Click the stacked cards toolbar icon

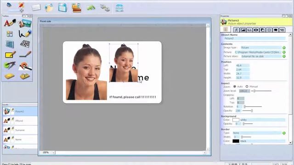[x=77, y=8]
